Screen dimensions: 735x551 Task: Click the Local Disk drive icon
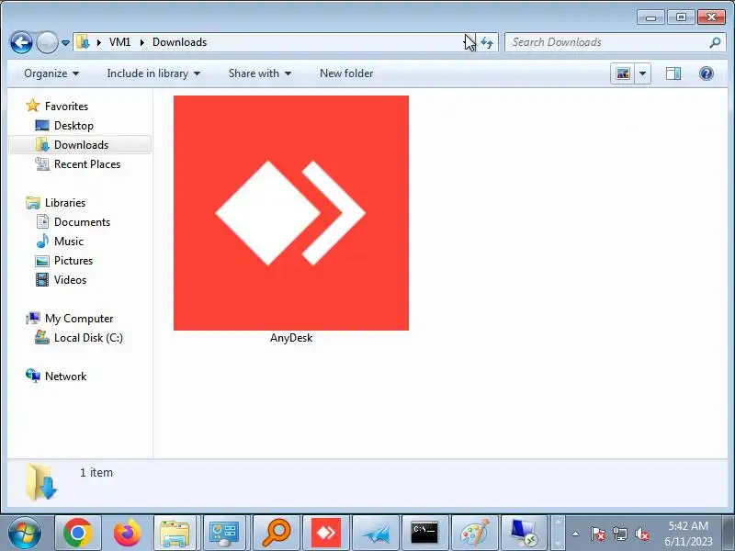42,337
